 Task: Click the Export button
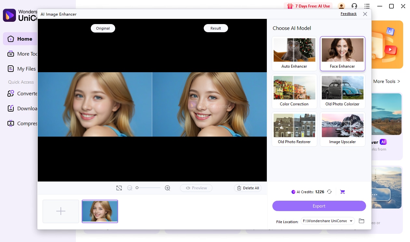[x=319, y=206]
